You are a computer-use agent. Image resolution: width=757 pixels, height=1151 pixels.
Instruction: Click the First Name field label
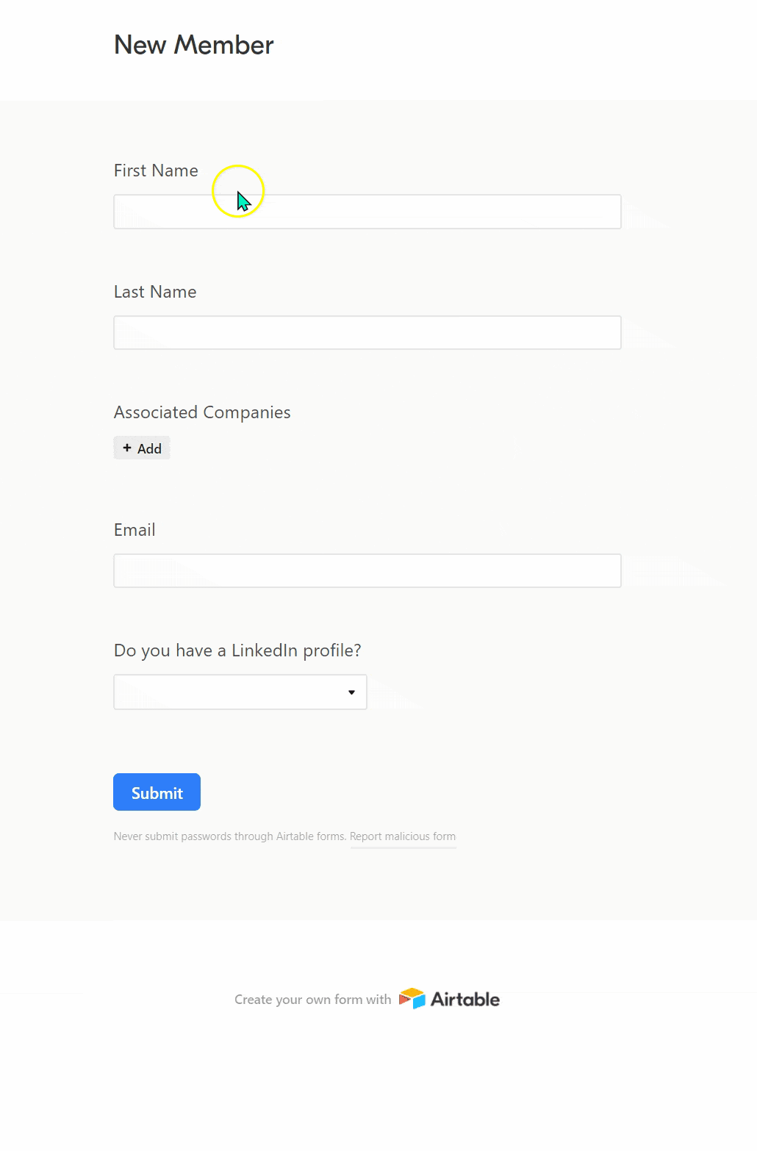coord(155,170)
